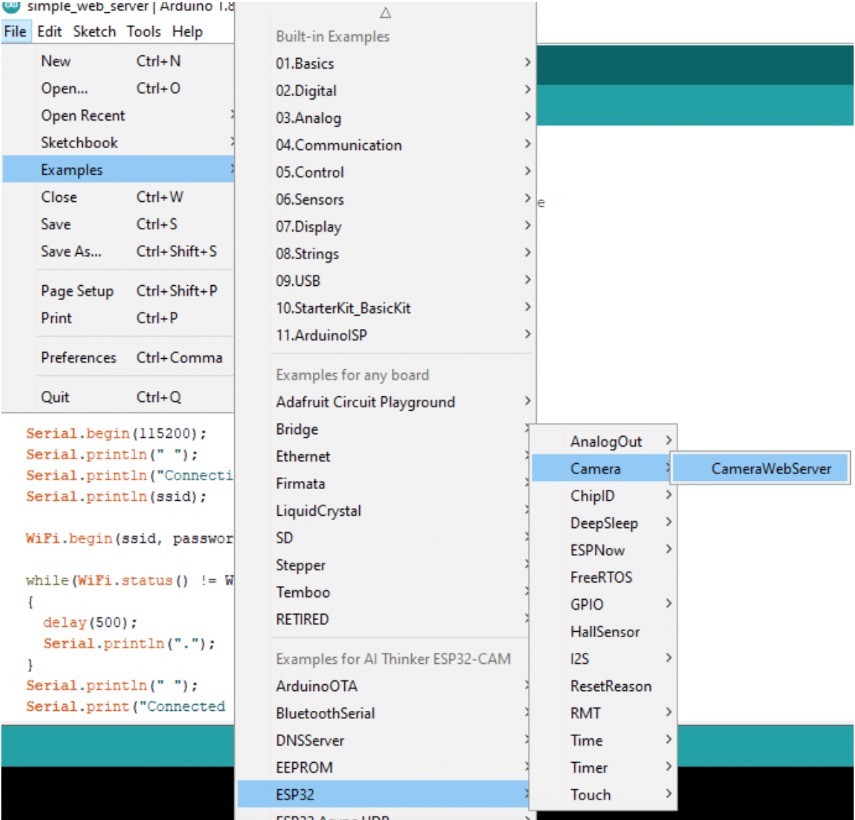Open the Firmata examples submenu
The width and height of the screenshot is (855, 820).
point(384,484)
